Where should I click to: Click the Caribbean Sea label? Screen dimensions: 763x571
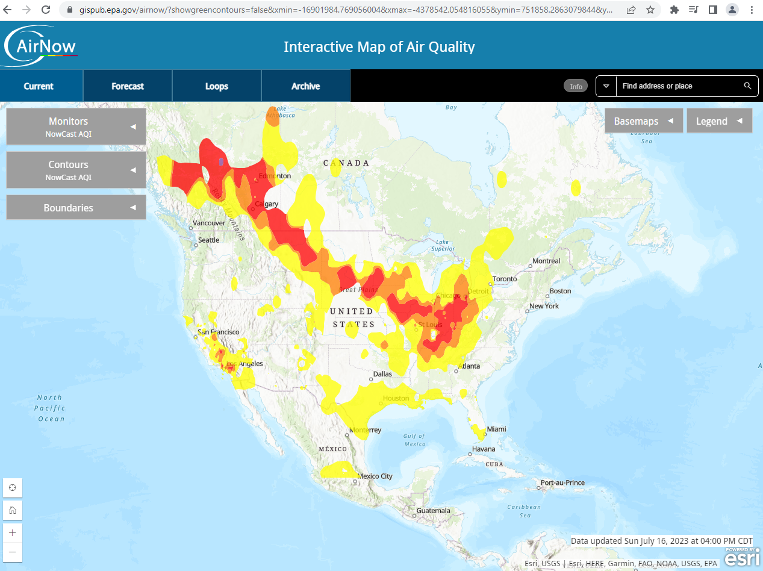pyautogui.click(x=525, y=511)
